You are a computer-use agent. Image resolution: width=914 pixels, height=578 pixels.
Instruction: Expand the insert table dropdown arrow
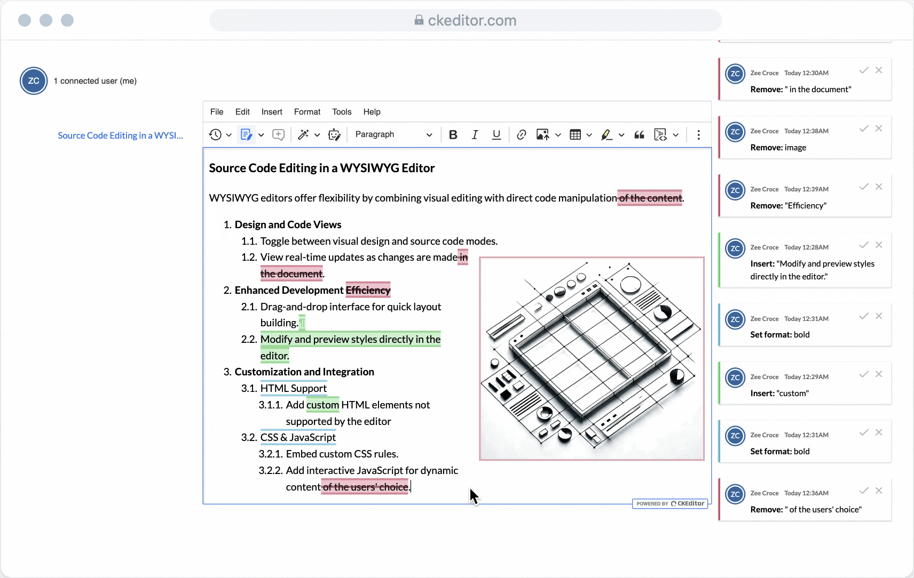click(x=589, y=135)
